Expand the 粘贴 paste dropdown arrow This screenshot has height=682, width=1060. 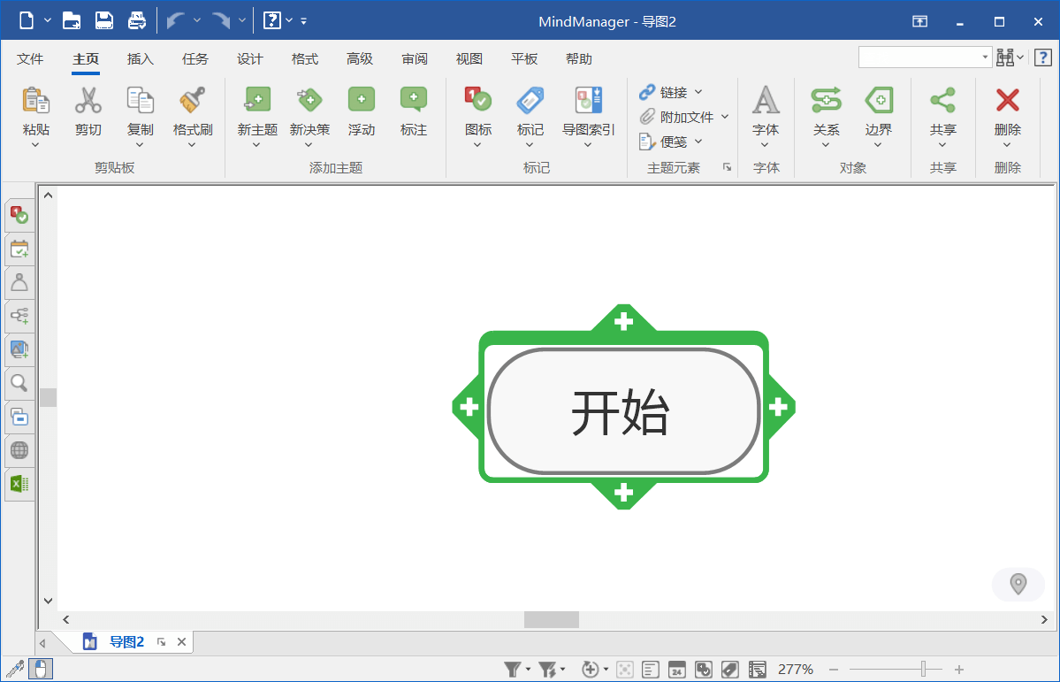[36, 145]
